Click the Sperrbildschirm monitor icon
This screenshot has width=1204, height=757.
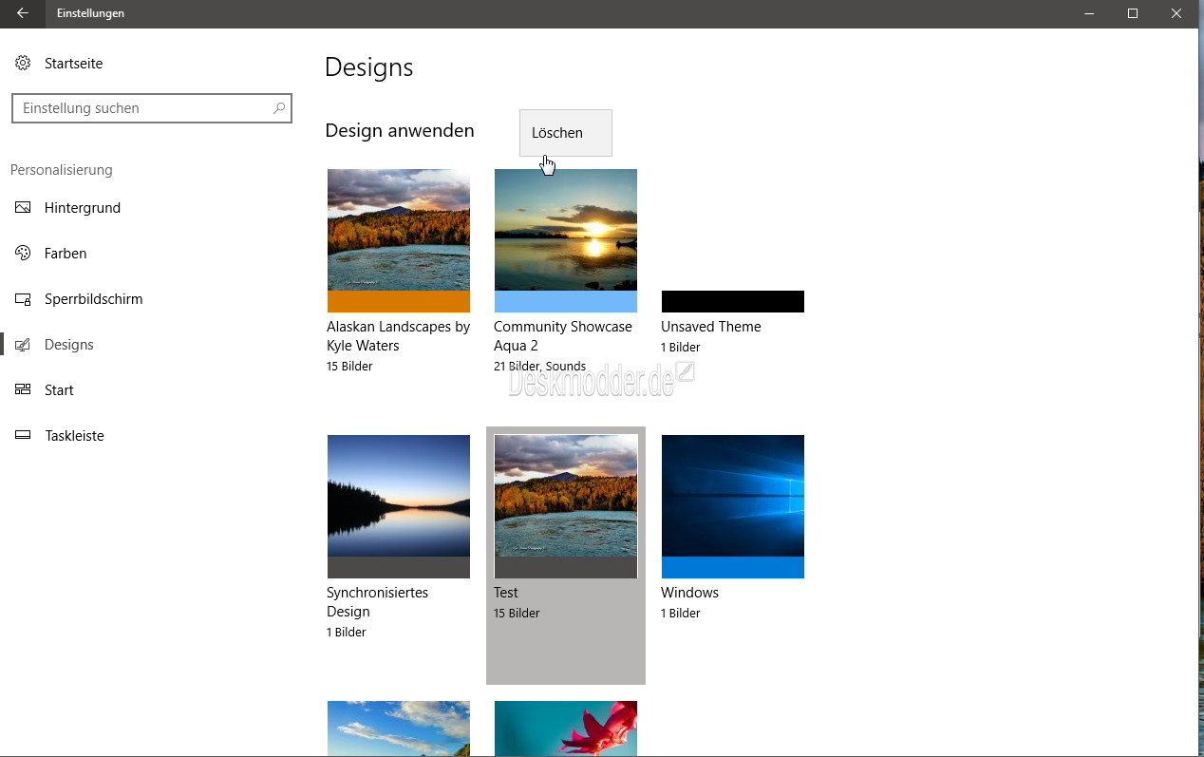pos(23,299)
